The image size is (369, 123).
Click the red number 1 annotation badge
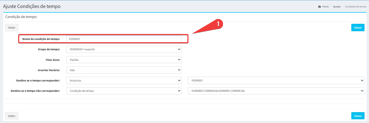(218, 24)
